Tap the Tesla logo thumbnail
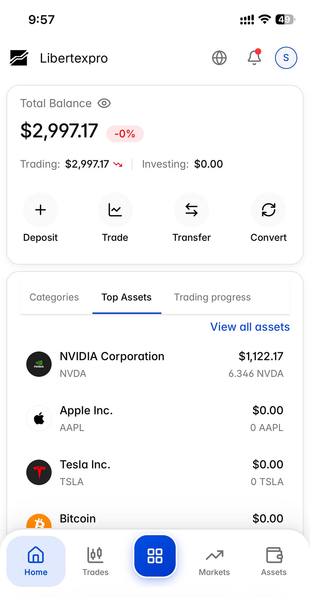The height and width of the screenshot is (597, 310). tap(39, 472)
